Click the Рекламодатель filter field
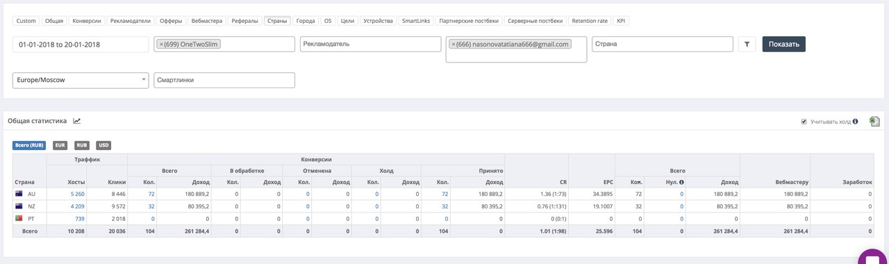889x264 pixels. tap(371, 44)
